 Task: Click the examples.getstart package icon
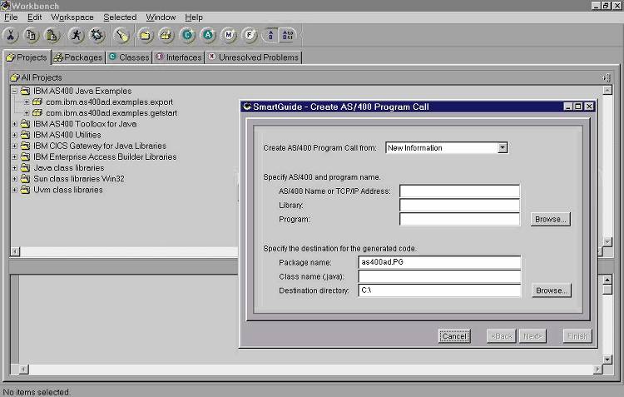tap(37, 113)
